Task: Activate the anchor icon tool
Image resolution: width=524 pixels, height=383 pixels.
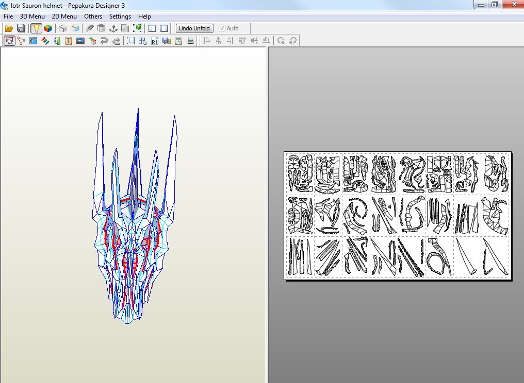Action: tap(113, 28)
